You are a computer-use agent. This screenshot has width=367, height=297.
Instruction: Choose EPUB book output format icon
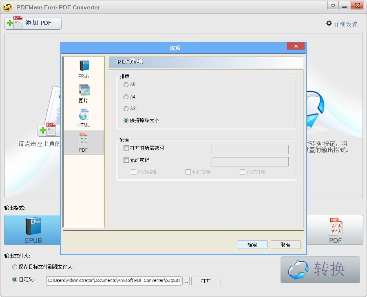33,230
